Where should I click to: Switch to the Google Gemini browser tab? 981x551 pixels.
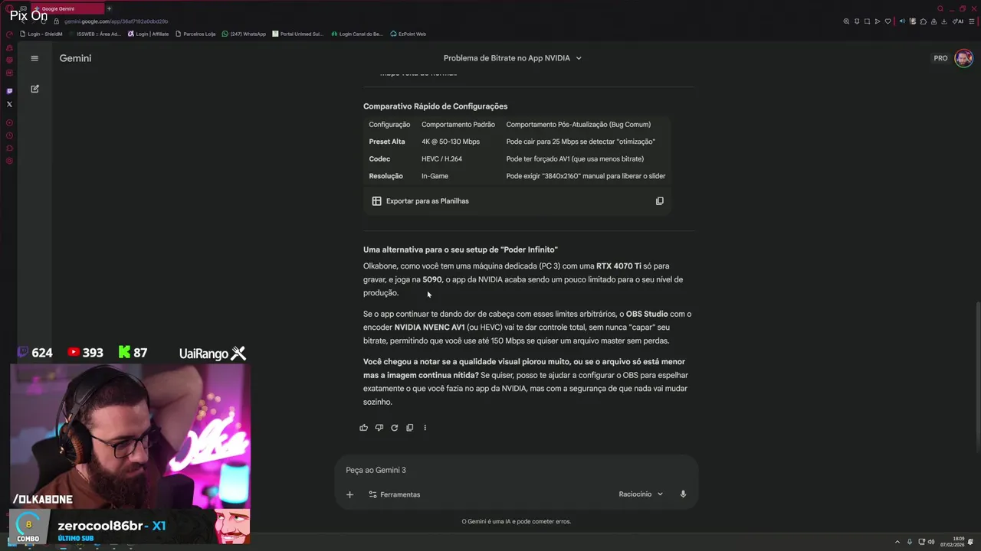67,8
